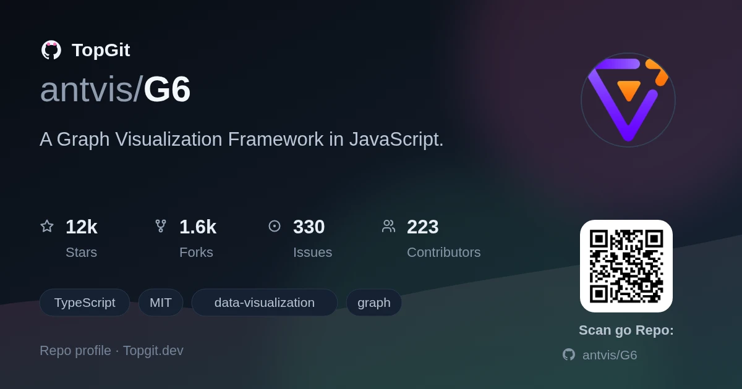742x389 pixels.
Task: Select the graph topic tag
Action: [374, 303]
